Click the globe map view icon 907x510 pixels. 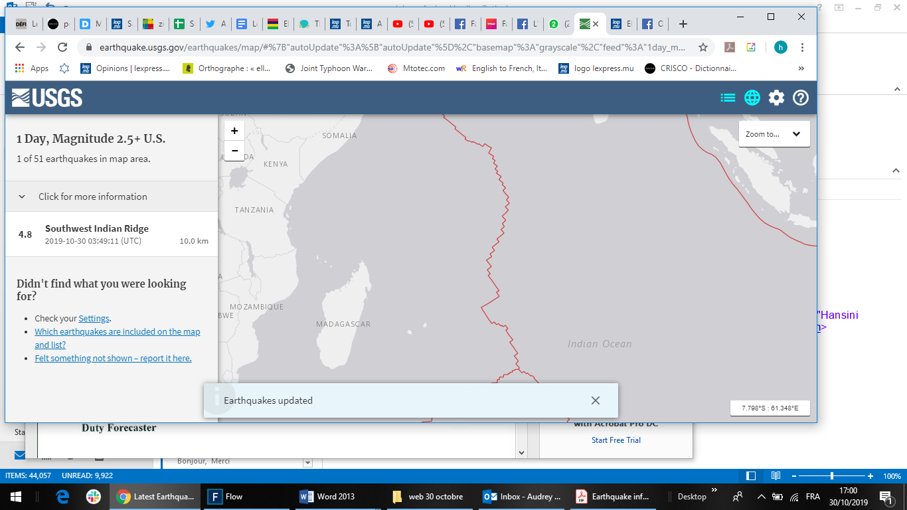752,98
